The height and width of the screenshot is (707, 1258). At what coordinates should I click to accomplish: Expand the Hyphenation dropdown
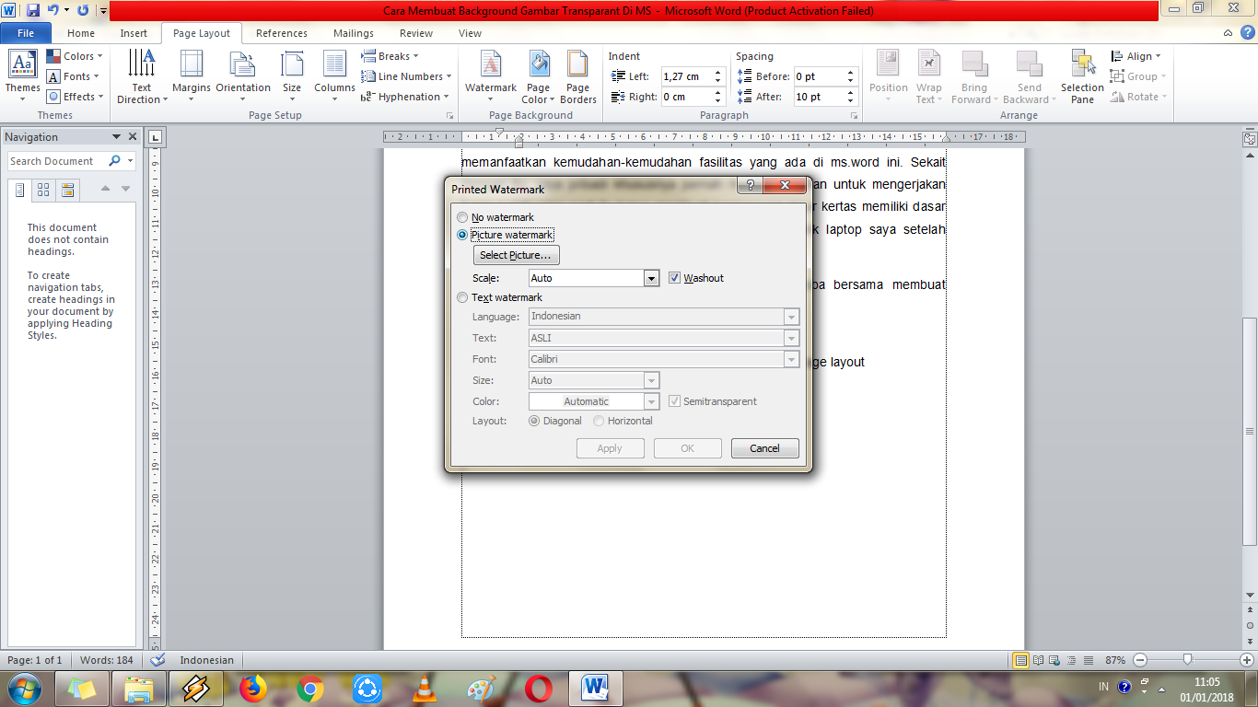point(405,97)
